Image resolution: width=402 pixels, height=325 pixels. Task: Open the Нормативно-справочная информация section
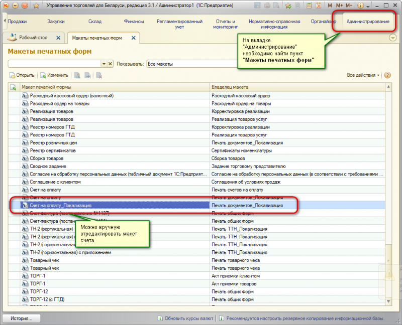[x=274, y=24]
